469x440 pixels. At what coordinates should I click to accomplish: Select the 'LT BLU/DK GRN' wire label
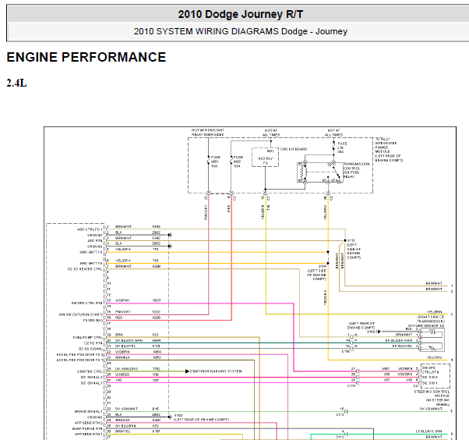tap(429, 431)
